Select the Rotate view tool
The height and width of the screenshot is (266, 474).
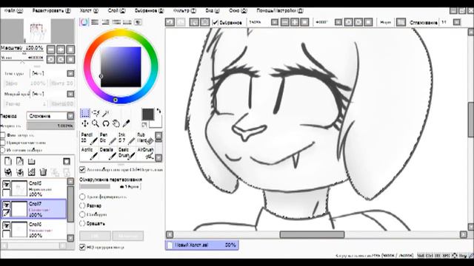pos(106,123)
